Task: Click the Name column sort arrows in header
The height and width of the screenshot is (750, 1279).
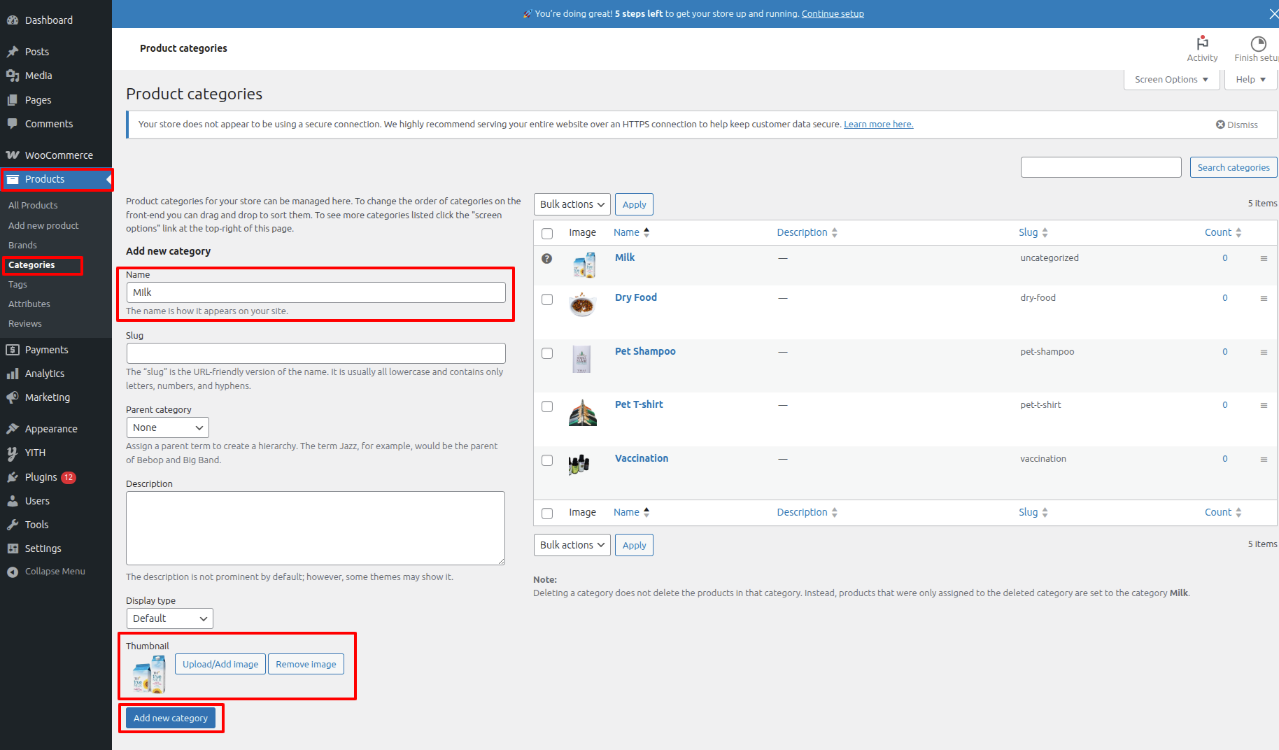Action: click(646, 232)
